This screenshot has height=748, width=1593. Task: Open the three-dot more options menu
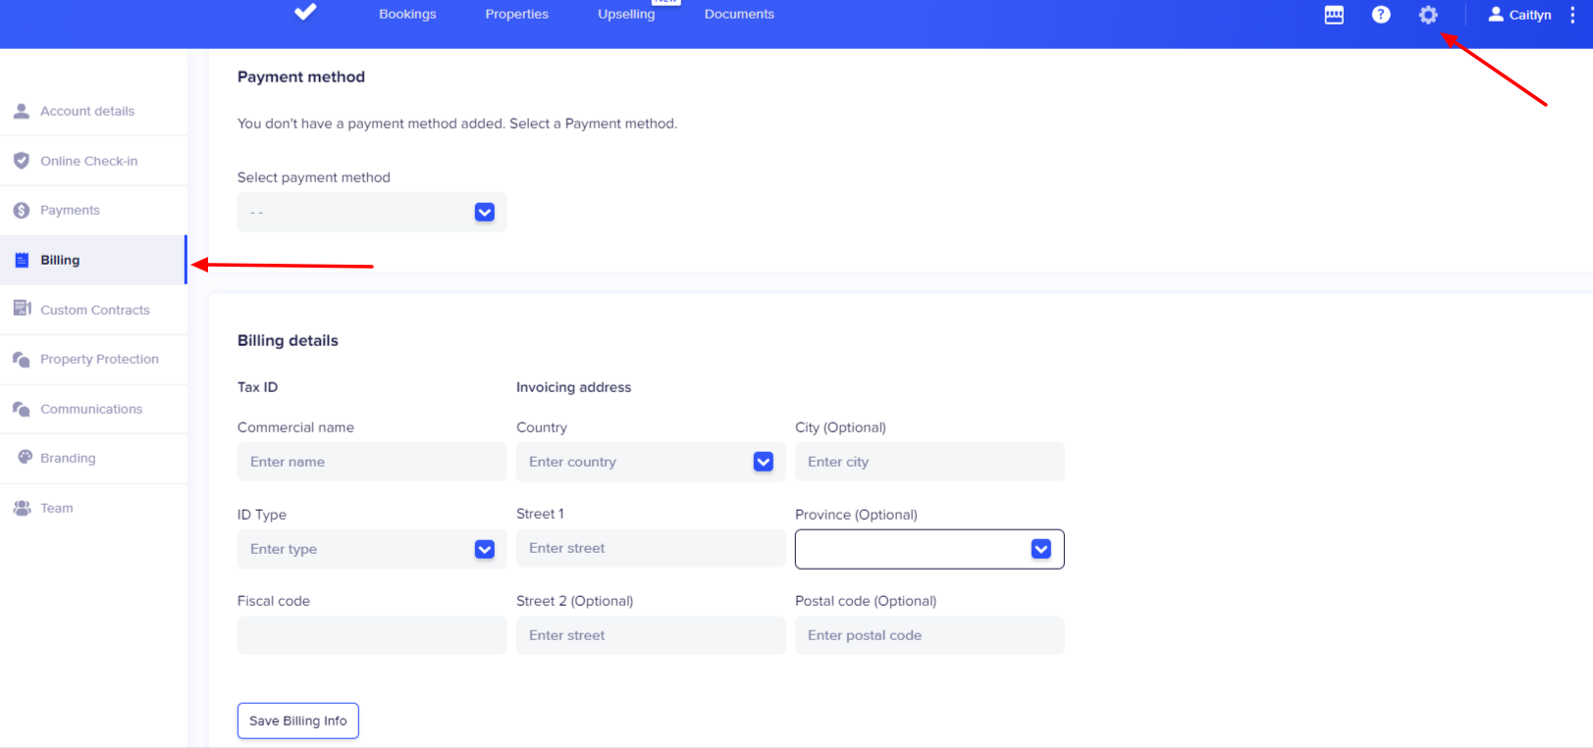pyautogui.click(x=1572, y=15)
